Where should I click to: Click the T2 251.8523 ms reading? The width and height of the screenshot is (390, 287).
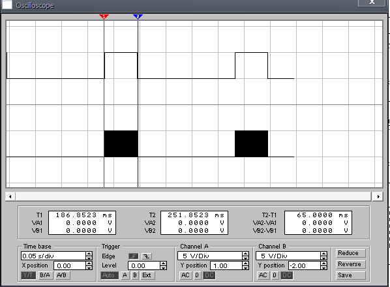pyautogui.click(x=196, y=215)
